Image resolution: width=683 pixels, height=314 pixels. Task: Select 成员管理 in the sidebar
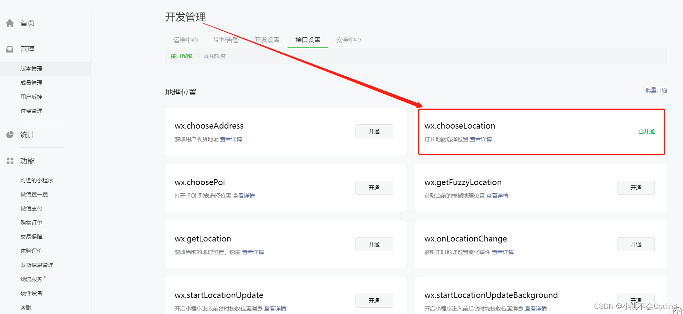click(31, 83)
